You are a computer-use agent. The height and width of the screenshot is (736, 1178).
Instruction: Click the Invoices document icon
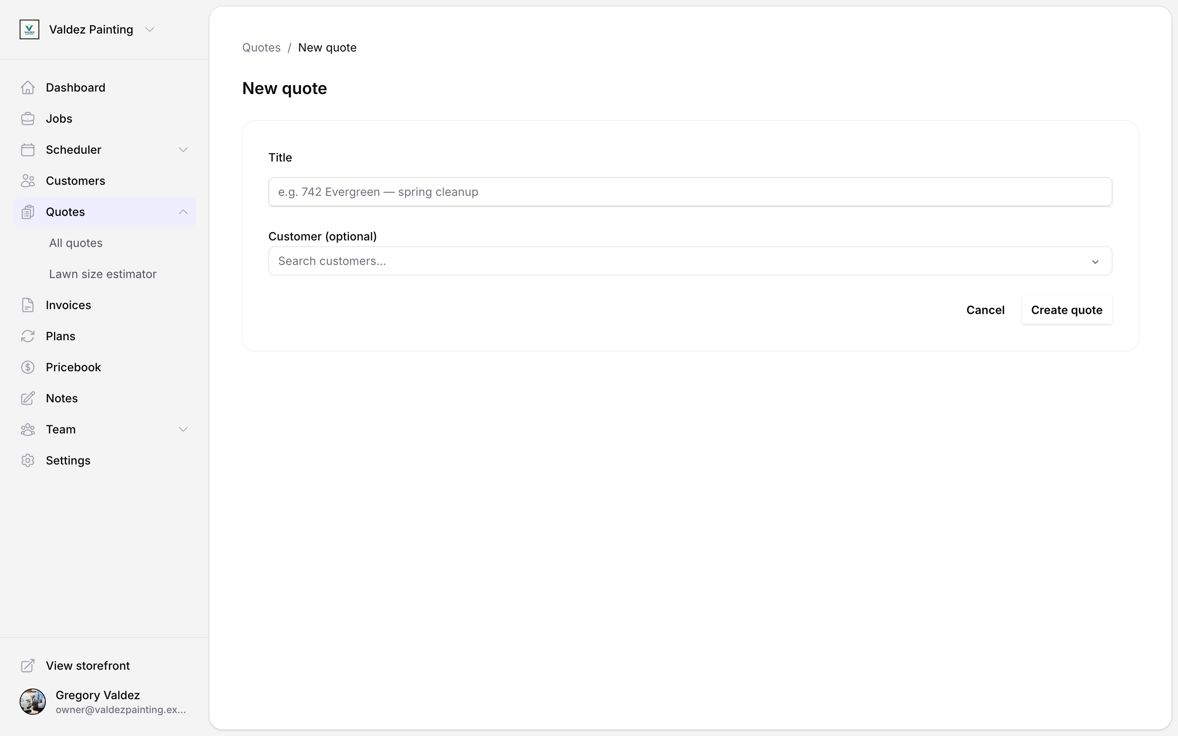coord(28,305)
